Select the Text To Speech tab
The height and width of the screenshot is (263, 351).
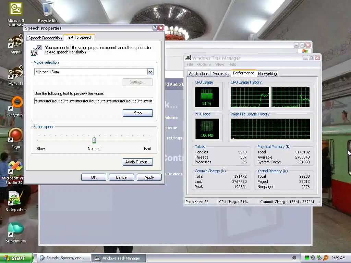[79, 37]
